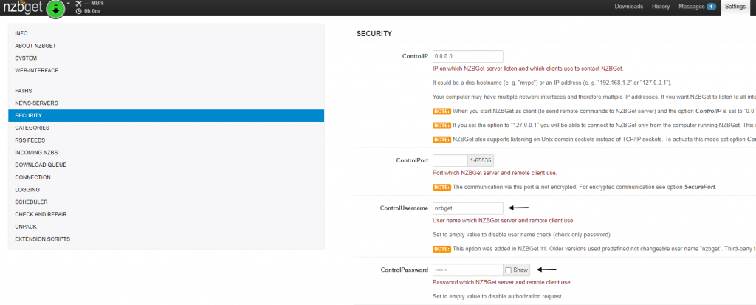Click the download speed MB/s readout
Screen dimensions: 756x305
coord(94,4)
